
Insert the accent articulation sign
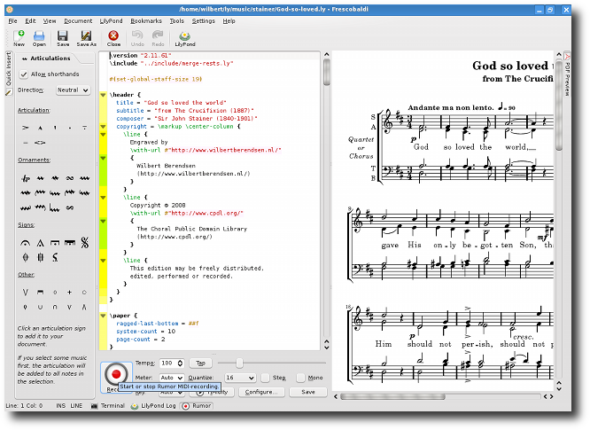tap(25, 128)
